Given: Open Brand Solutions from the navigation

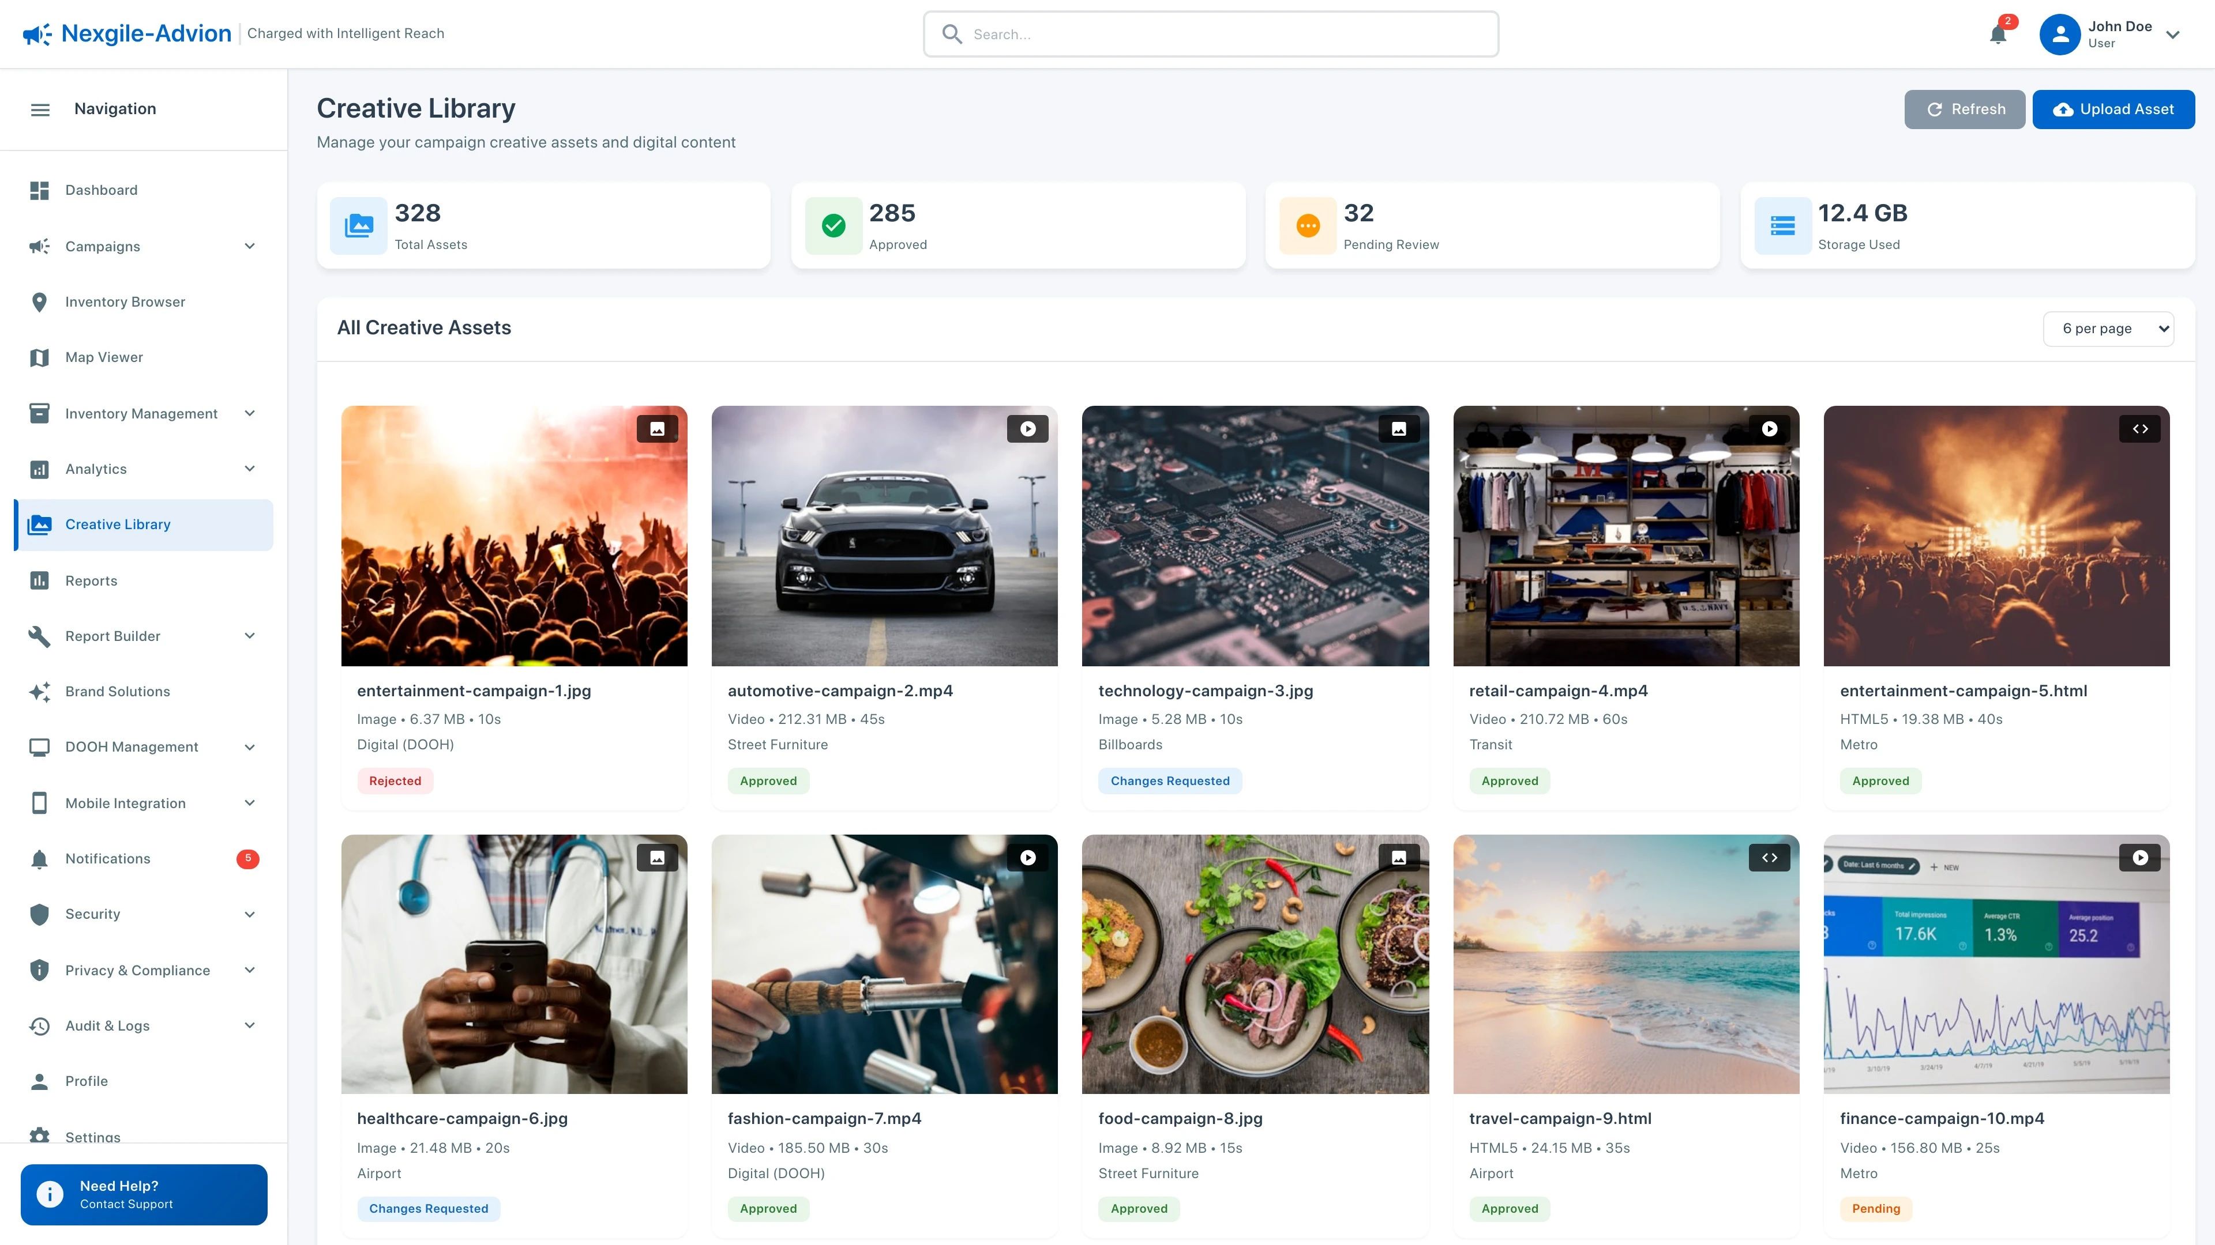Looking at the screenshot, I should pos(117,691).
